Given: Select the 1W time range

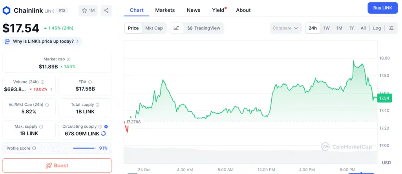Looking at the screenshot, I should click(326, 28).
